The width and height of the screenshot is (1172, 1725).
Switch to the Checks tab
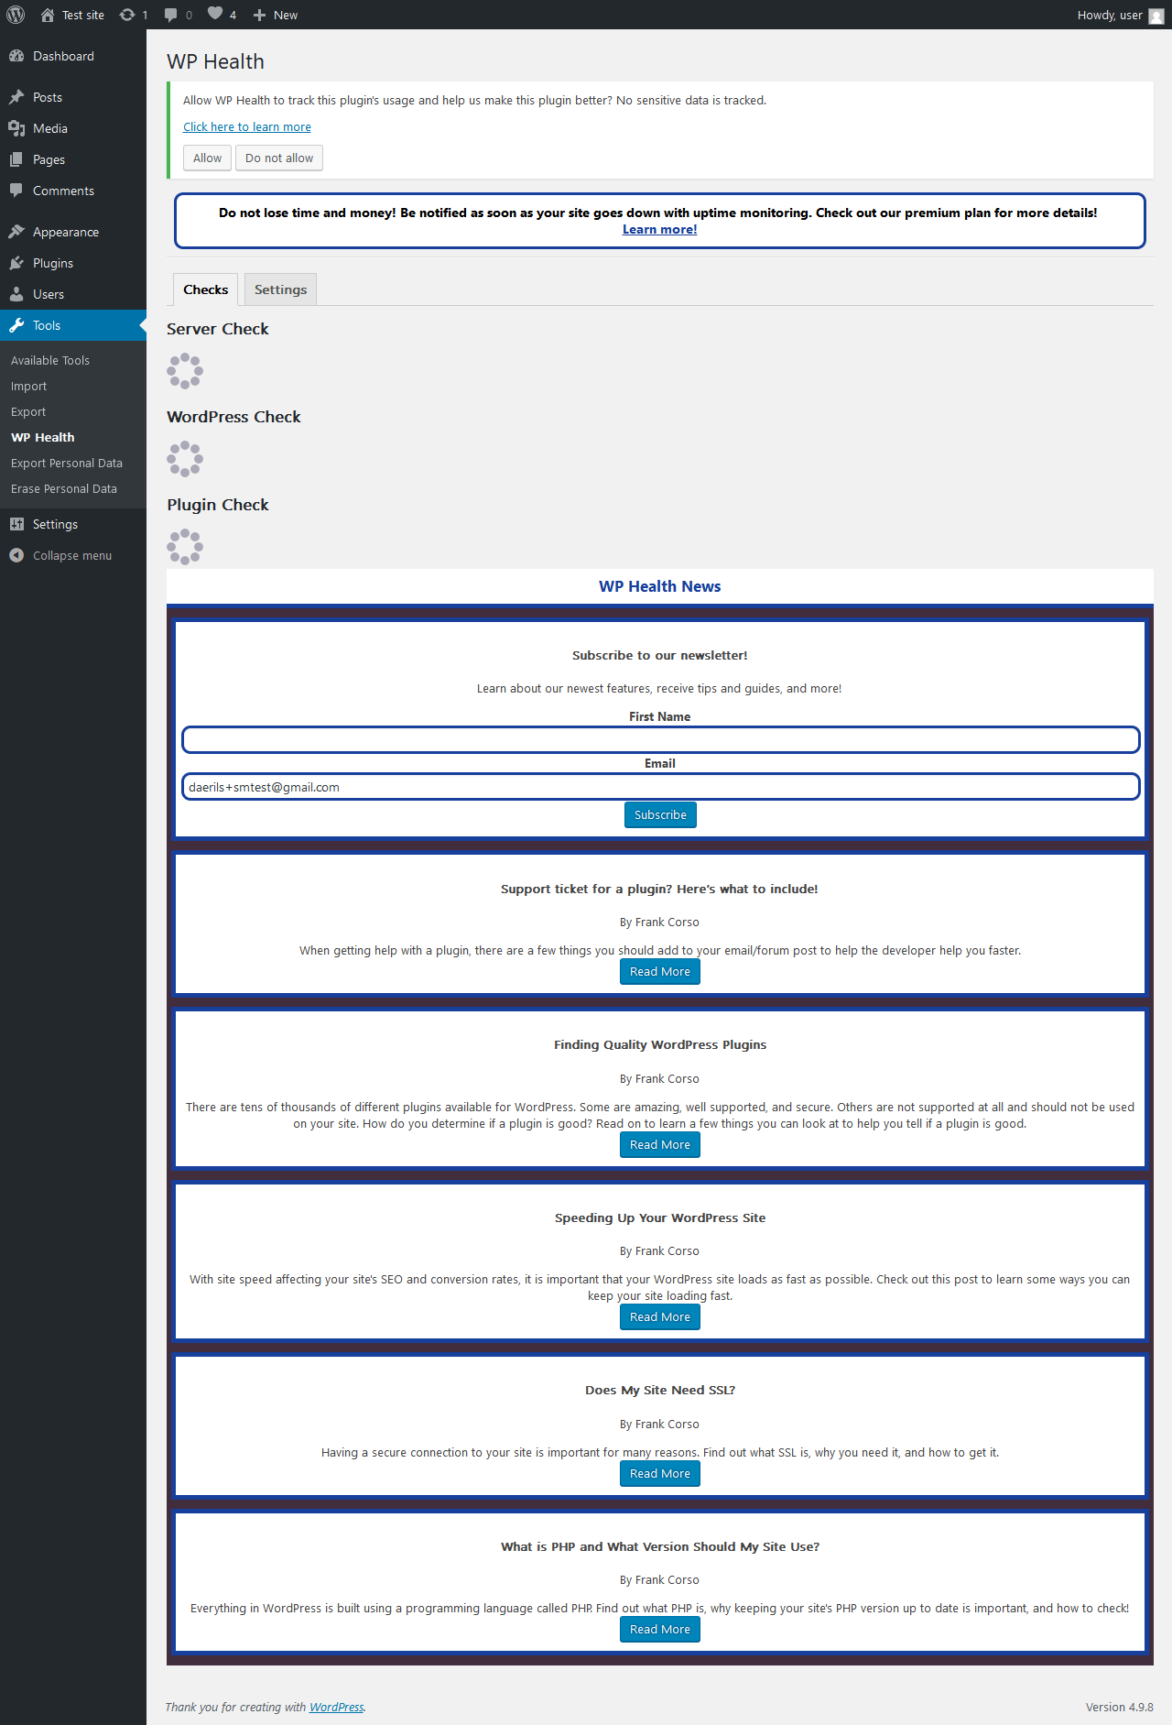[x=206, y=289]
